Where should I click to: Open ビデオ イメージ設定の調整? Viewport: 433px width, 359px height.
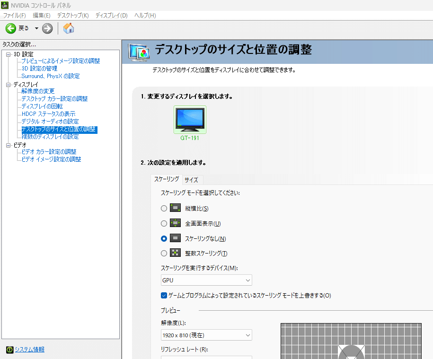[52, 159]
